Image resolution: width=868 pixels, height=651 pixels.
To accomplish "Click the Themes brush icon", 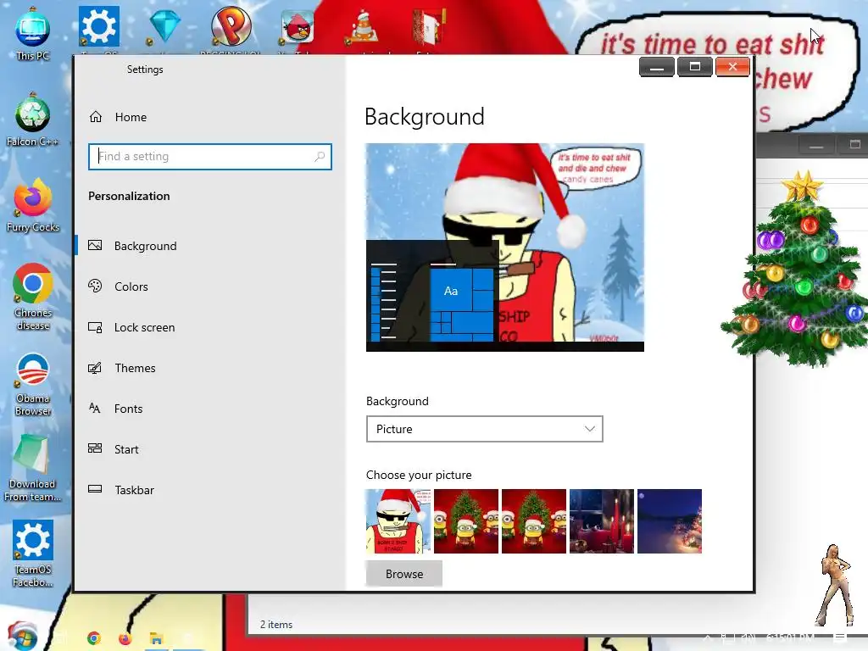I will pos(95,368).
